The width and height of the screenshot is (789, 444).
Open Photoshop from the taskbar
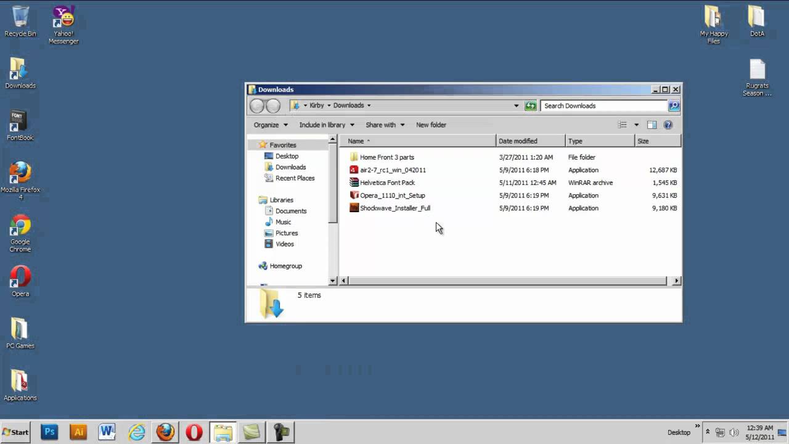pyautogui.click(x=49, y=432)
